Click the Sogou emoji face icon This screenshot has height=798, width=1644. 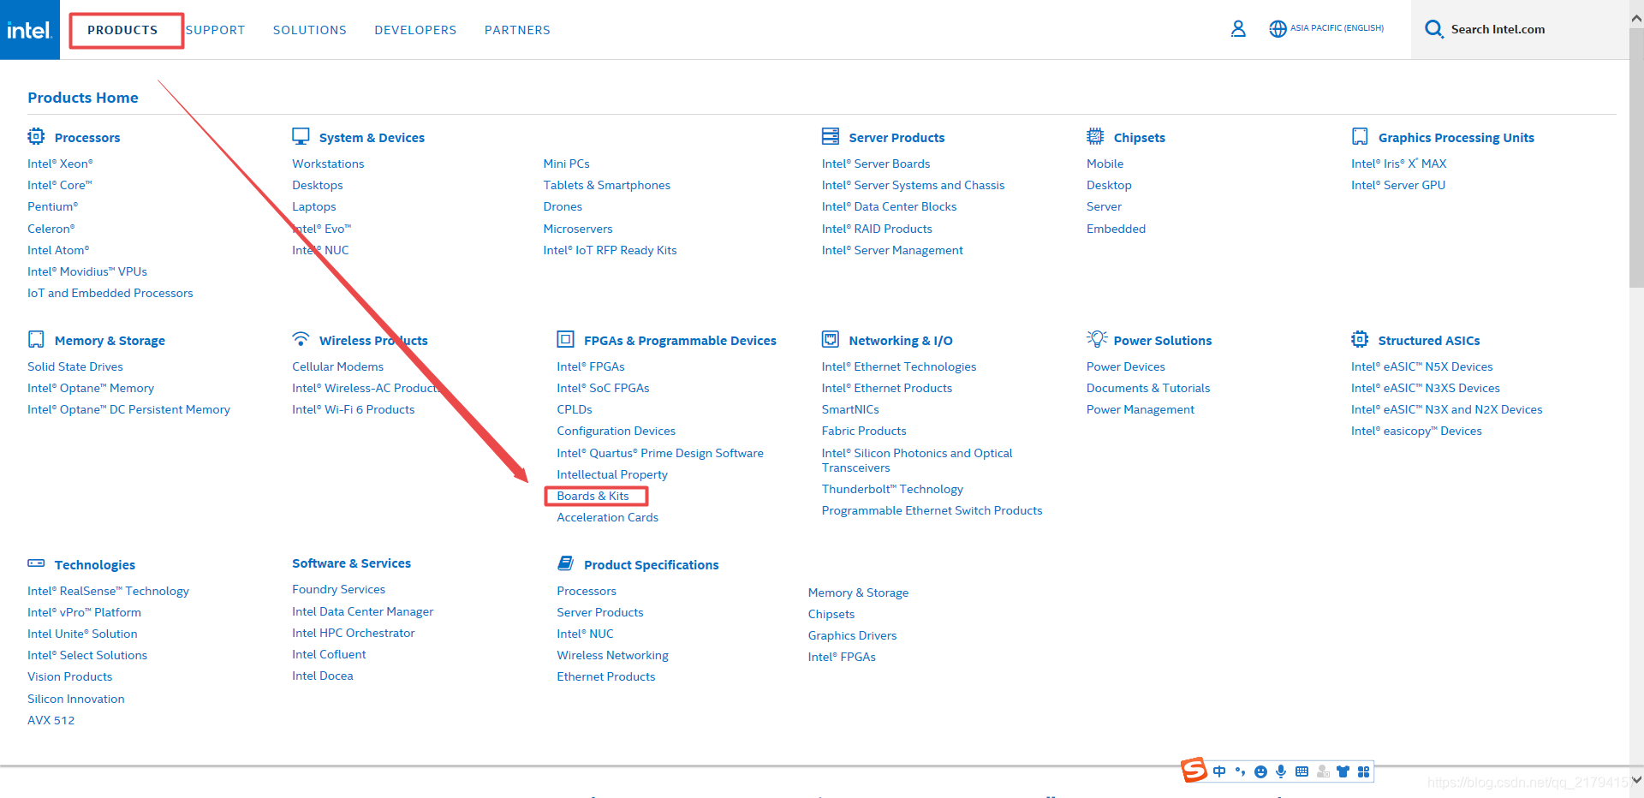click(1260, 771)
